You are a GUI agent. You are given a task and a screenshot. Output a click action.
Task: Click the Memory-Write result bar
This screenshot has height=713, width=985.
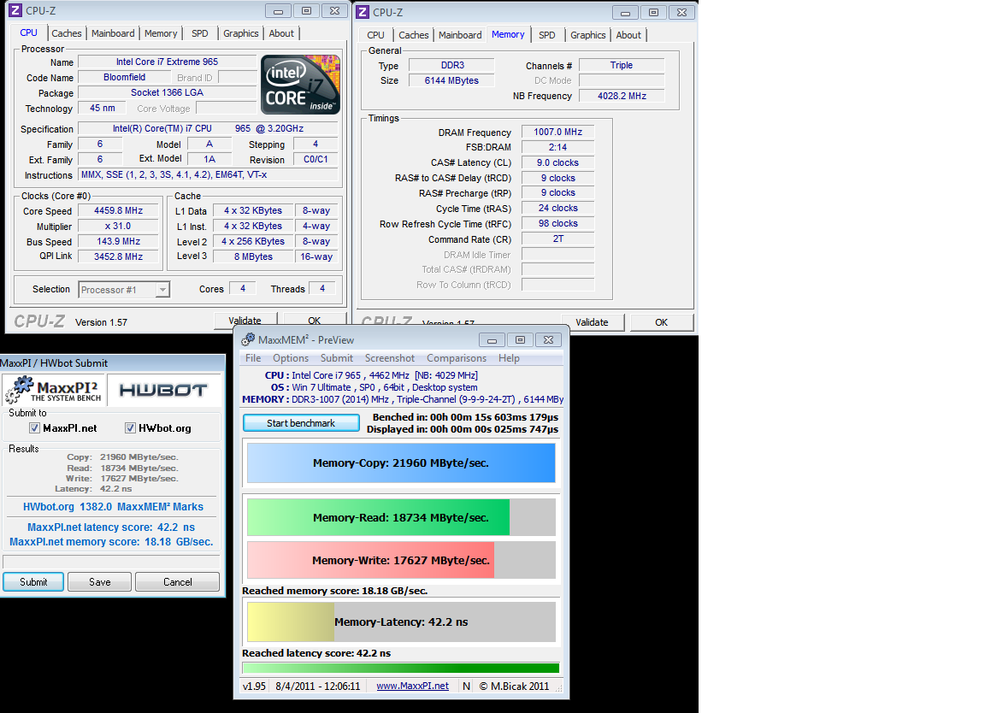click(401, 560)
